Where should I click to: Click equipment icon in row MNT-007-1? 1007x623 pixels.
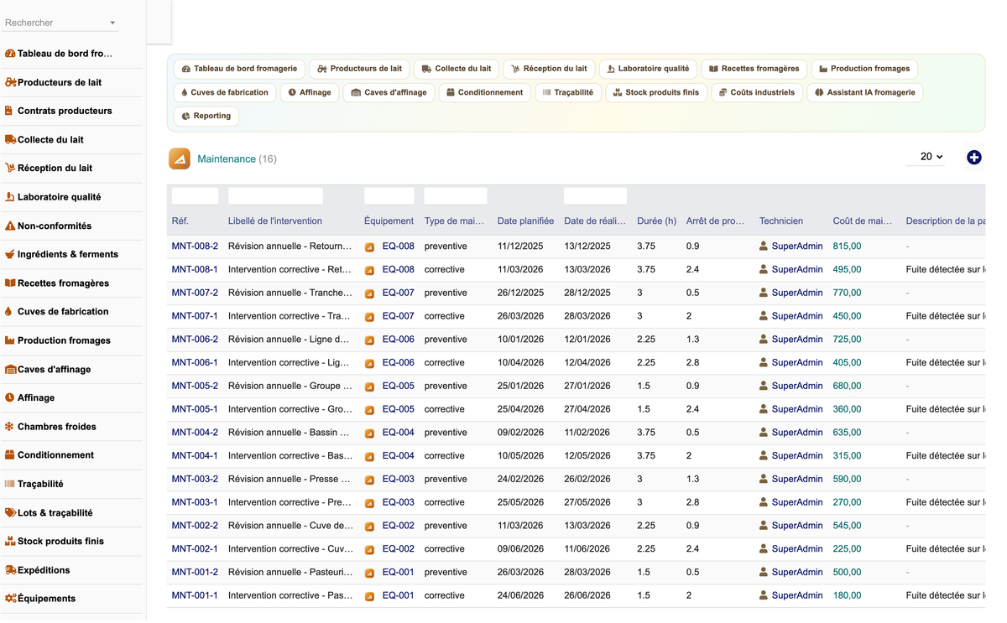point(369,317)
